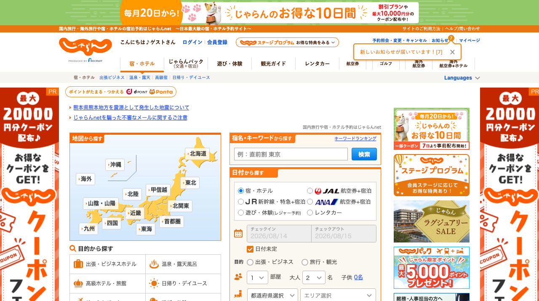
Task: Select 遊び・体験 leisure radio option
Action: click(x=241, y=213)
